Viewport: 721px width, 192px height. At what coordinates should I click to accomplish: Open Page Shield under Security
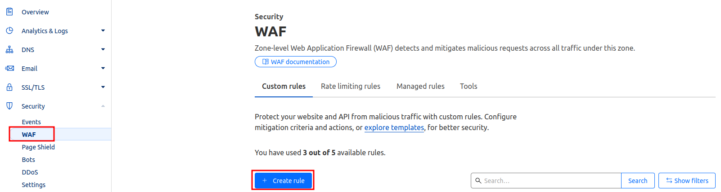coord(38,147)
